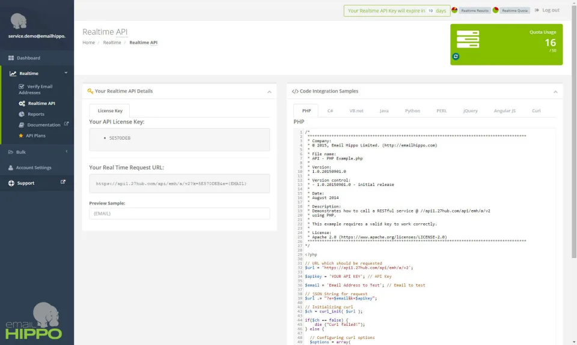Collapse the Your Realtime API Details panel
577x345 pixels.
269,92
